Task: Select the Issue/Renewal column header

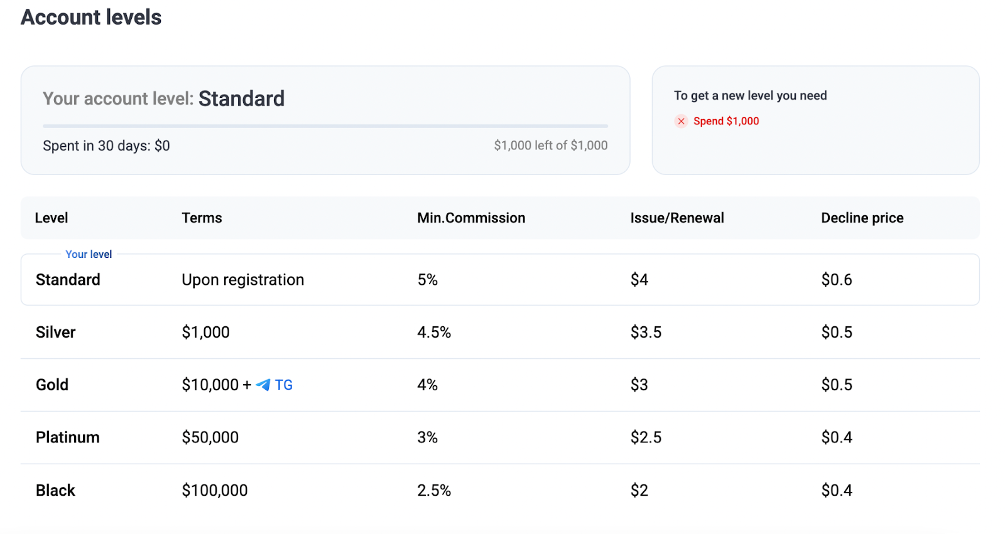Action: click(x=676, y=218)
